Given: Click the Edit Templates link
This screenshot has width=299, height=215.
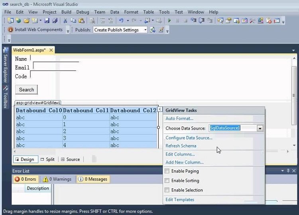Looking at the screenshot, I should 180,199.
